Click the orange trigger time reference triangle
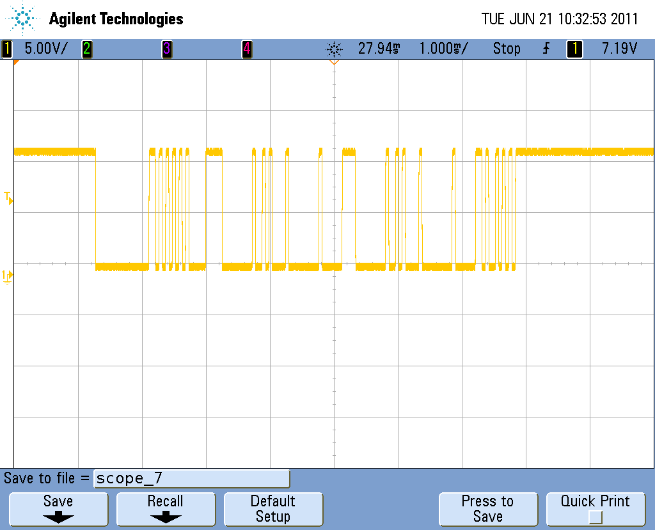655x530 pixels. point(334,62)
